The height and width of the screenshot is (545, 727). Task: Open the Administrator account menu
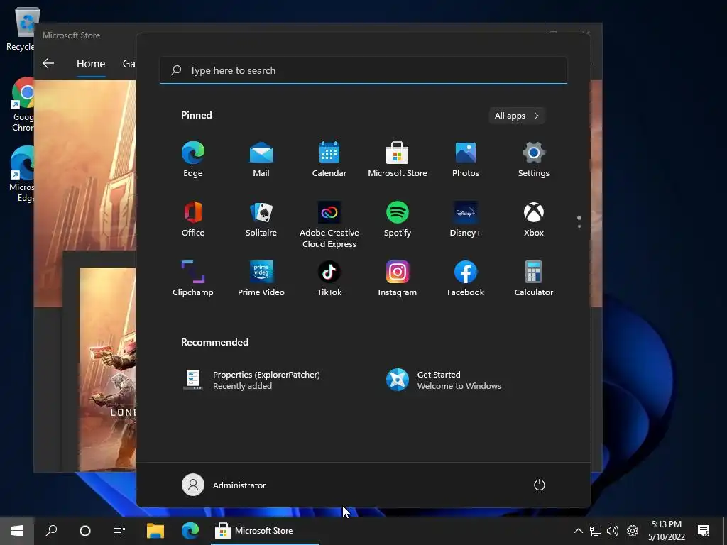[x=224, y=485]
